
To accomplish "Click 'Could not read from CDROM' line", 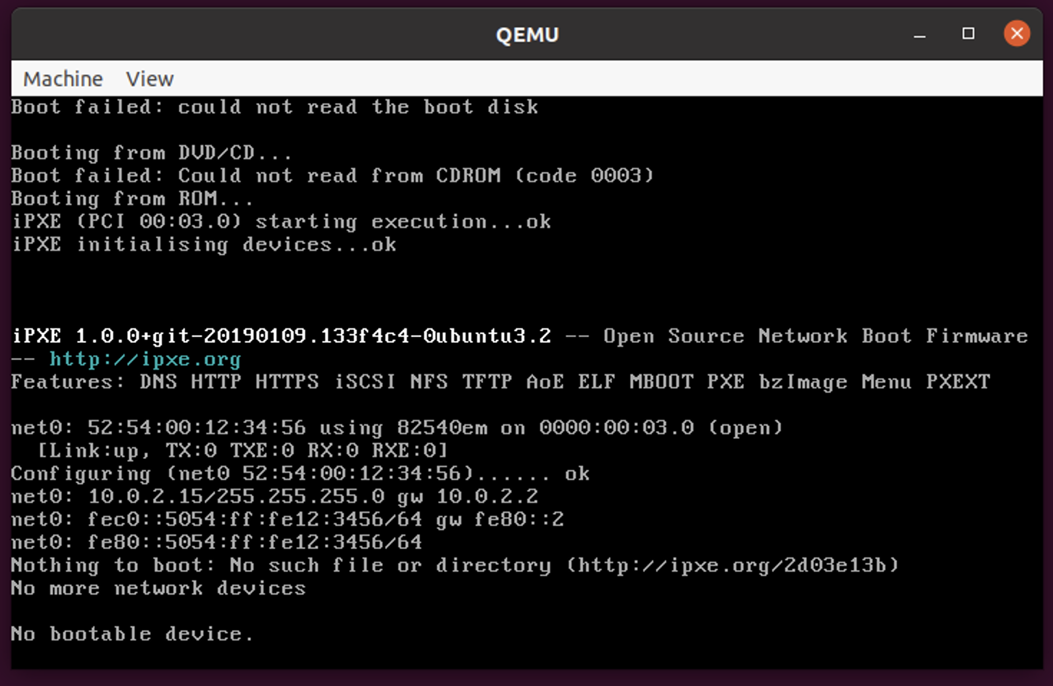I will 332,175.
